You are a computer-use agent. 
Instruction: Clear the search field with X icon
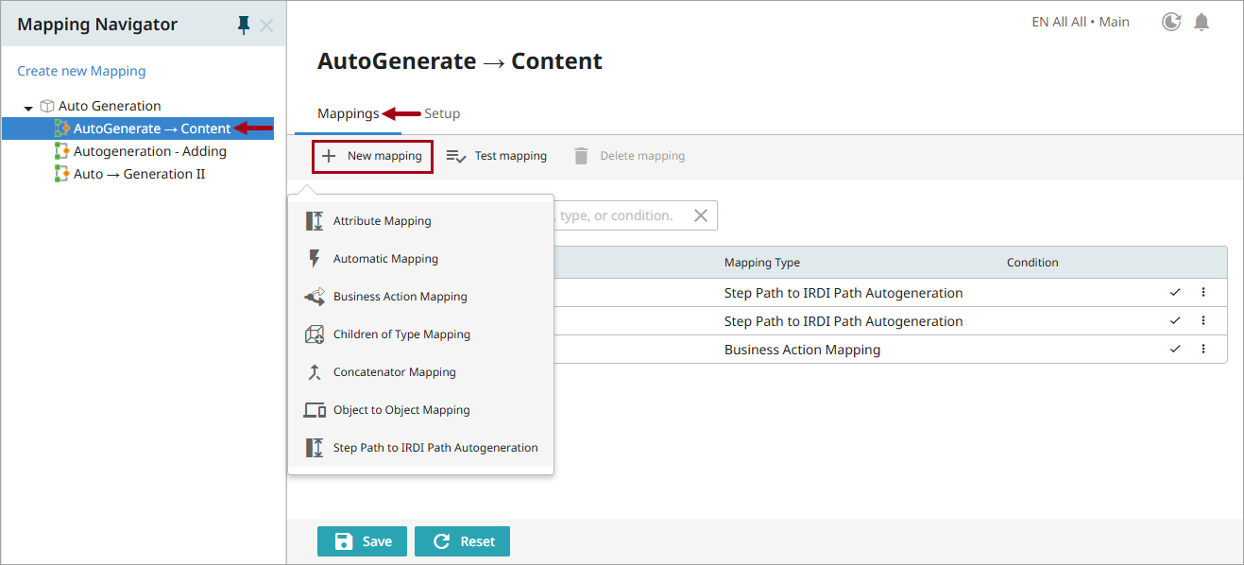point(701,215)
